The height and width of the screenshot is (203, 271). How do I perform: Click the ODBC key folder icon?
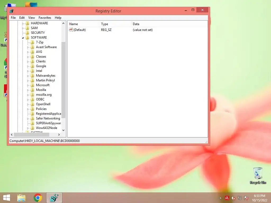coord(32,99)
